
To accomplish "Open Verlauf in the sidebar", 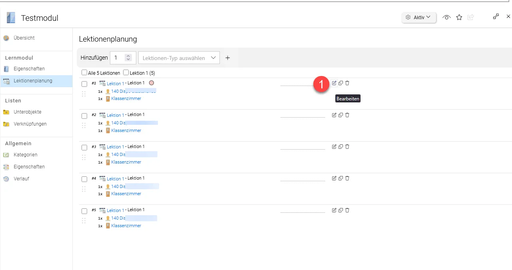I will coord(21,179).
